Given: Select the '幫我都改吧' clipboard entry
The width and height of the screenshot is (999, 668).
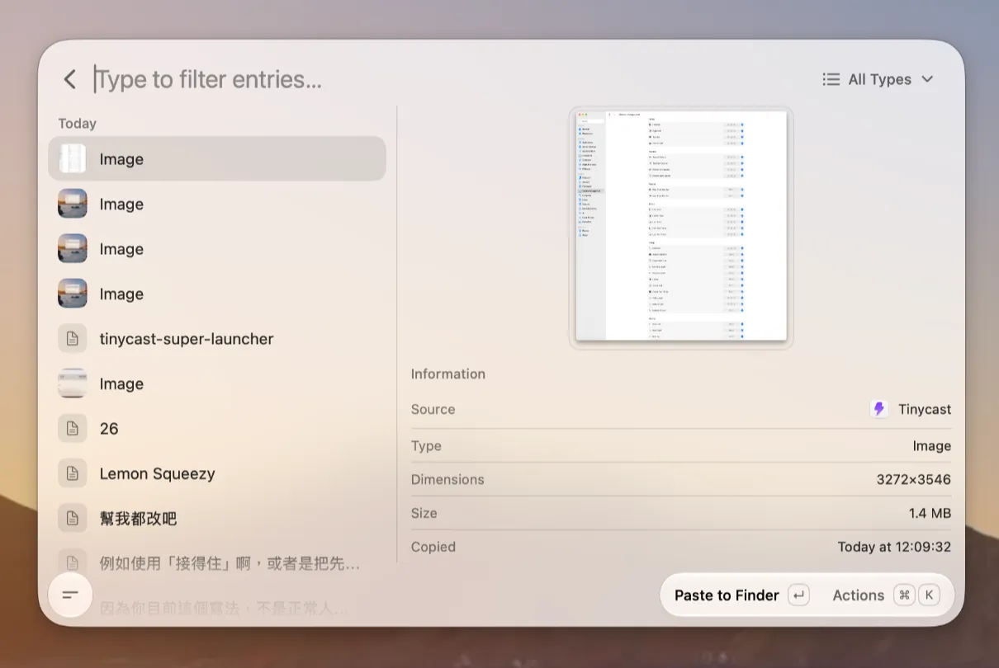Looking at the screenshot, I should click(217, 519).
